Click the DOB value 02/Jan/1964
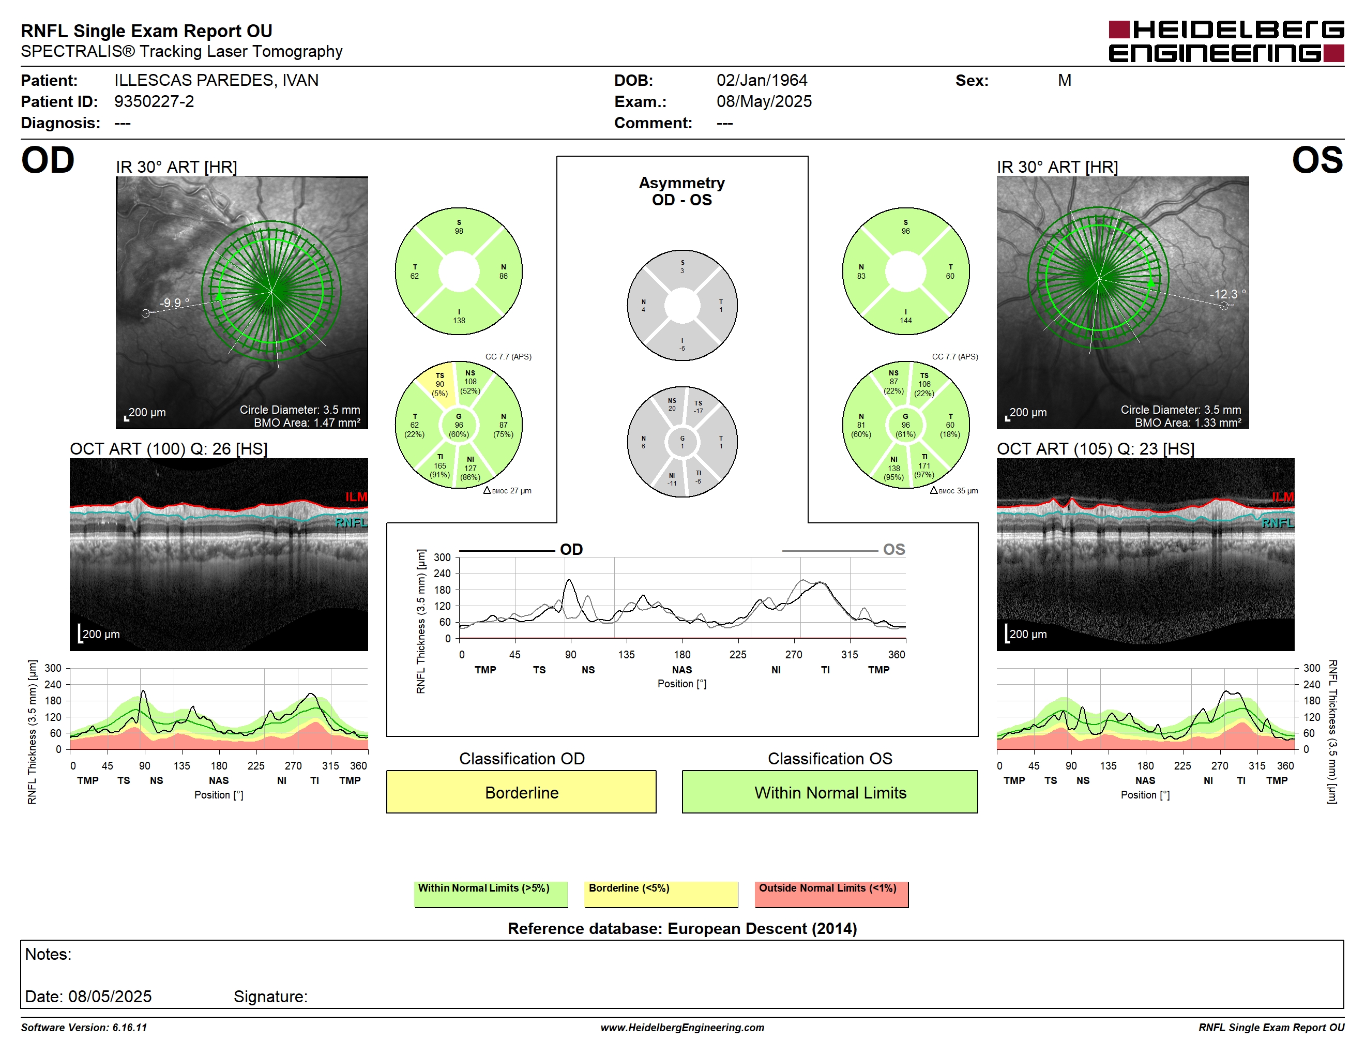Viewport: 1365px width, 1055px height. point(762,80)
